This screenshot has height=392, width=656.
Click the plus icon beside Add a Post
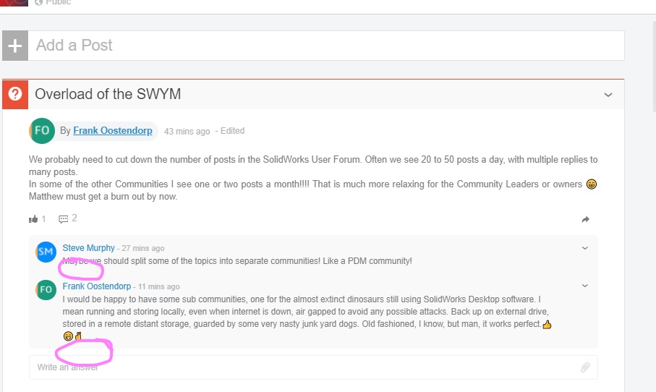15,45
